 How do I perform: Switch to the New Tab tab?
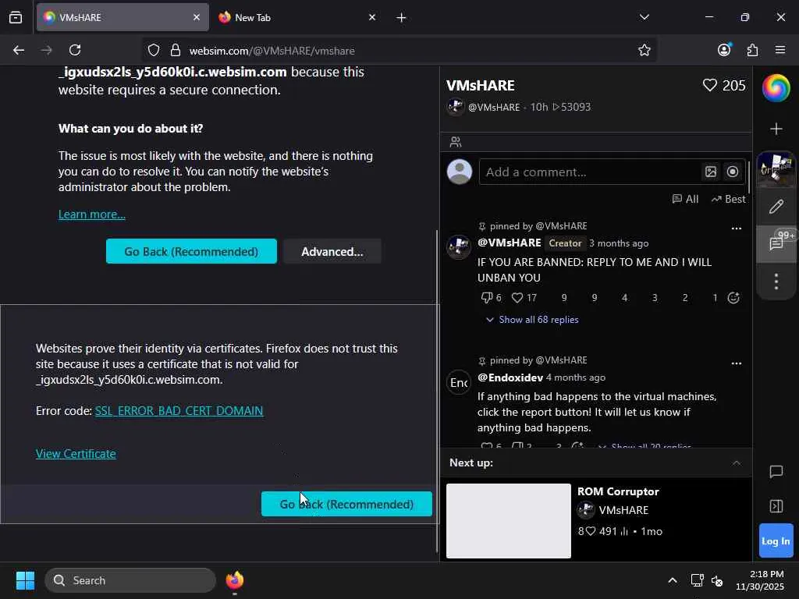click(298, 17)
